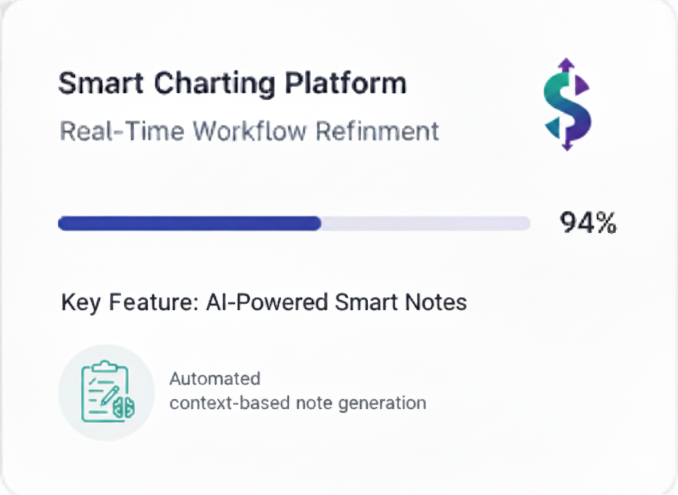Click the context-based note generation text
The height and width of the screenshot is (495, 678).
tap(298, 403)
